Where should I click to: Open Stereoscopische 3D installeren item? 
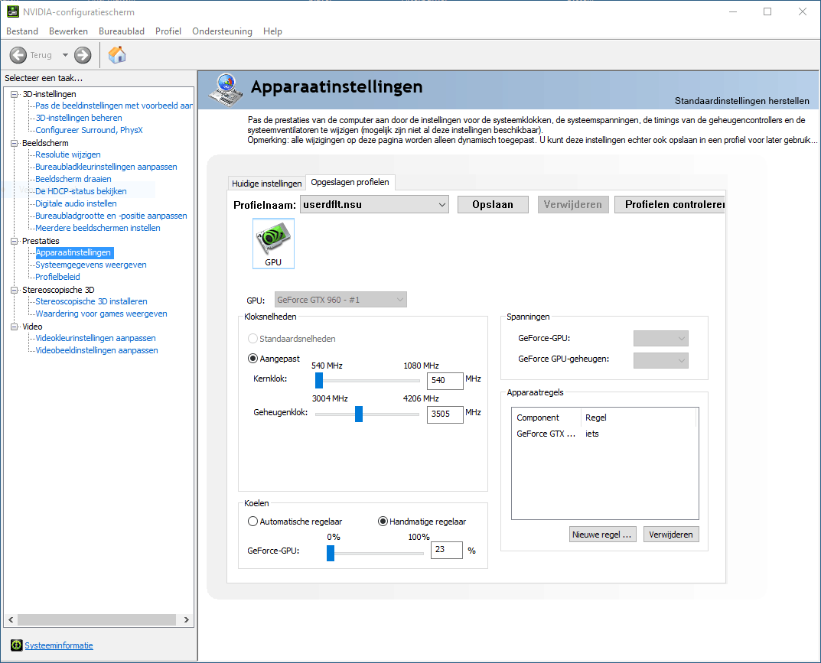(92, 301)
